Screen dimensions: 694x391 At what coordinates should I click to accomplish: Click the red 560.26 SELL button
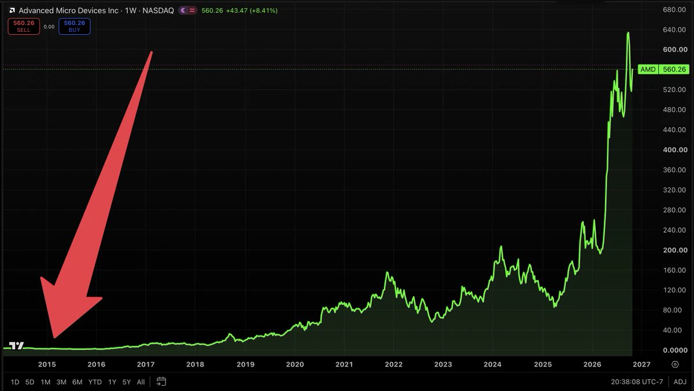point(24,26)
